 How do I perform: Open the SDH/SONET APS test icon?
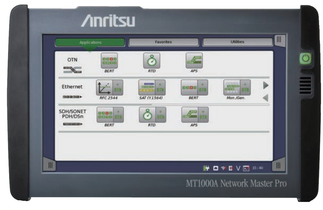190,115
